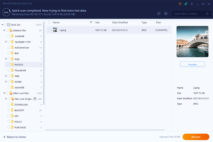Click help icon beside Files Lost Original
This screenshot has width=213, height=142.
click(x=35, y=99)
